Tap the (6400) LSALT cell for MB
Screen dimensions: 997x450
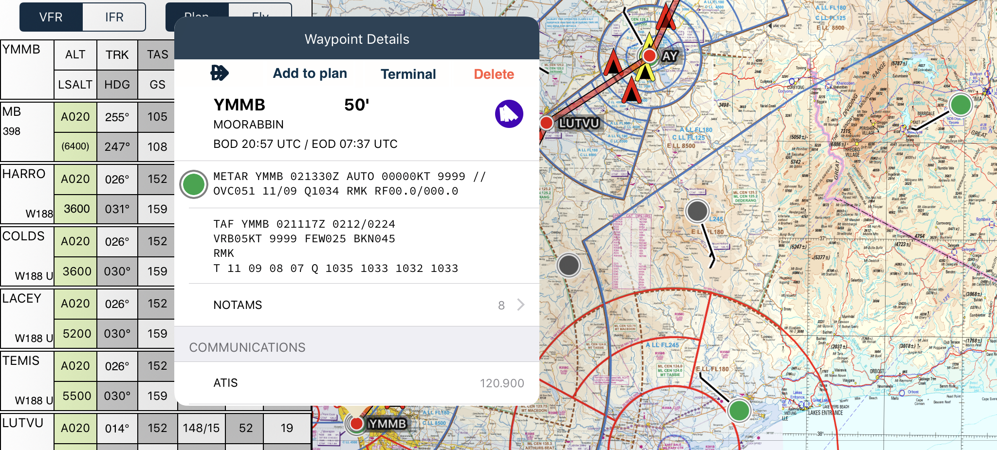tap(75, 146)
